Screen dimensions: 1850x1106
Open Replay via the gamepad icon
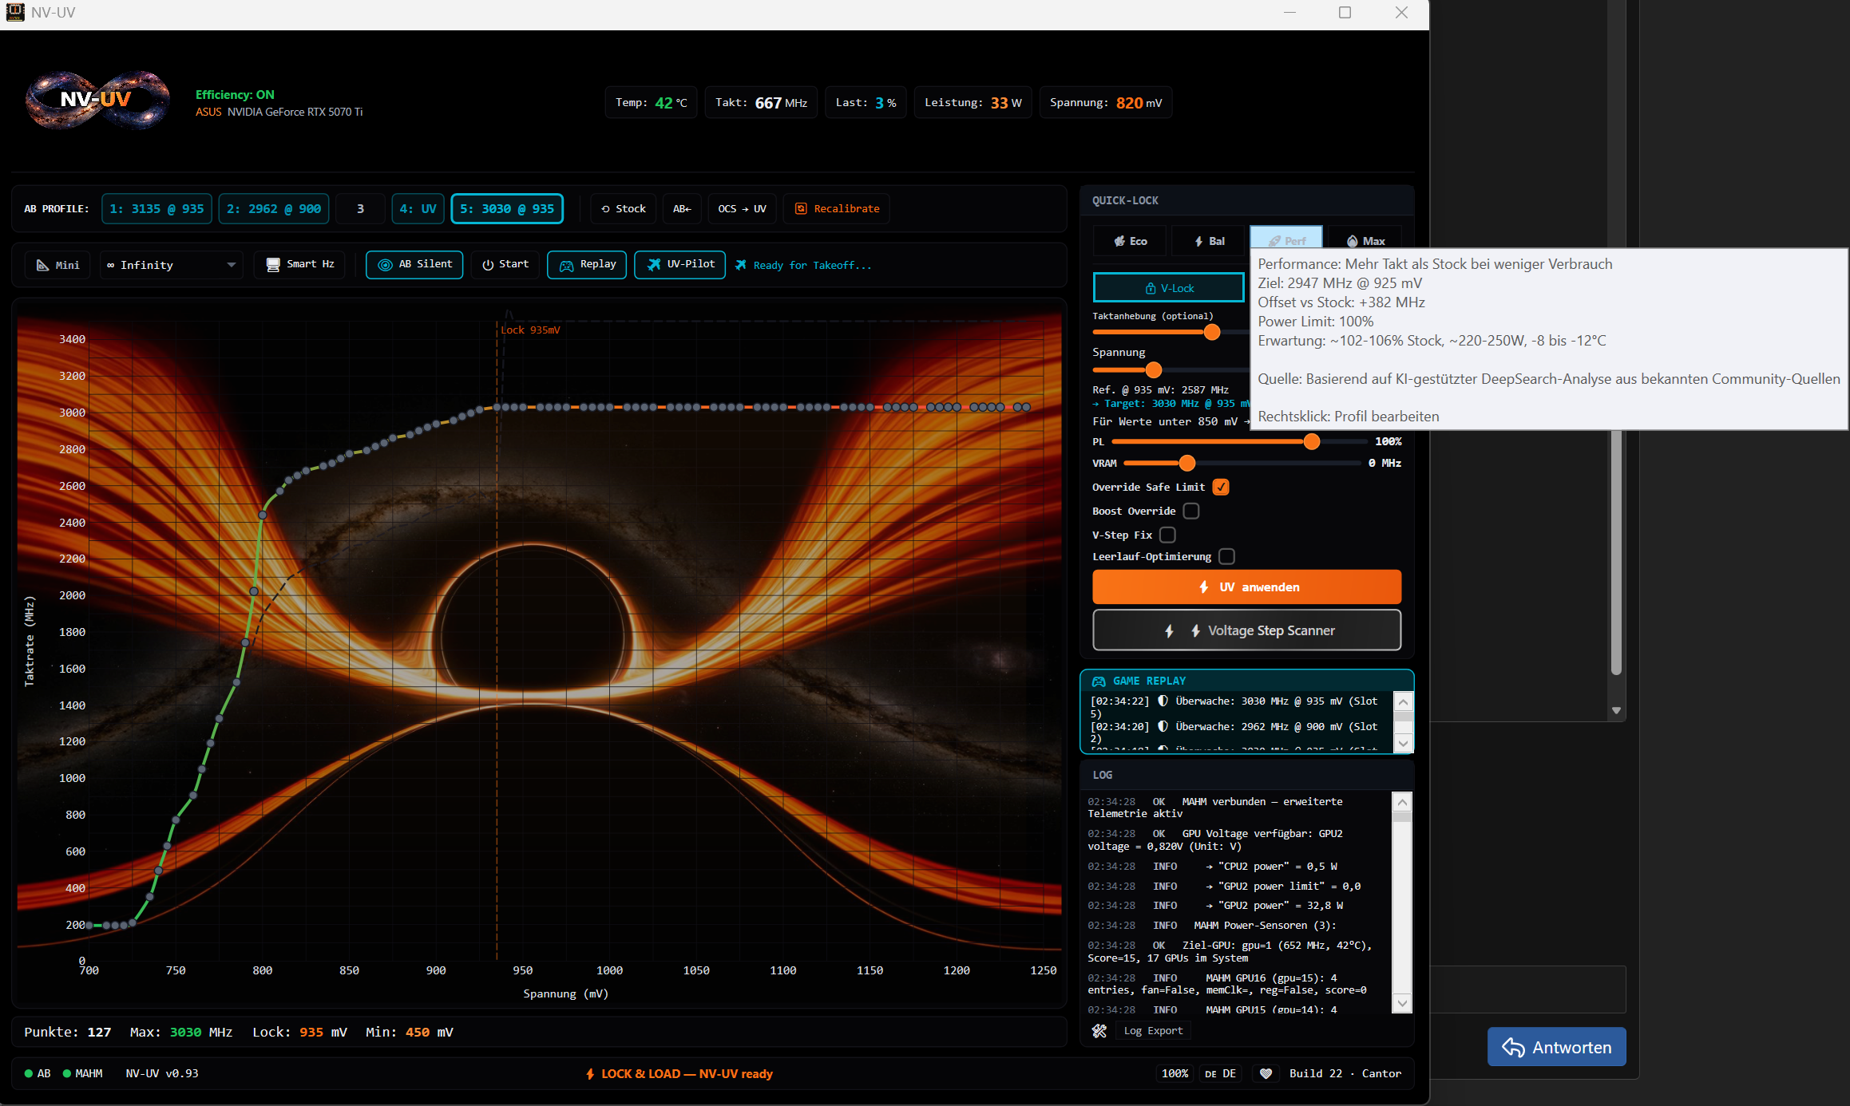tap(566, 264)
